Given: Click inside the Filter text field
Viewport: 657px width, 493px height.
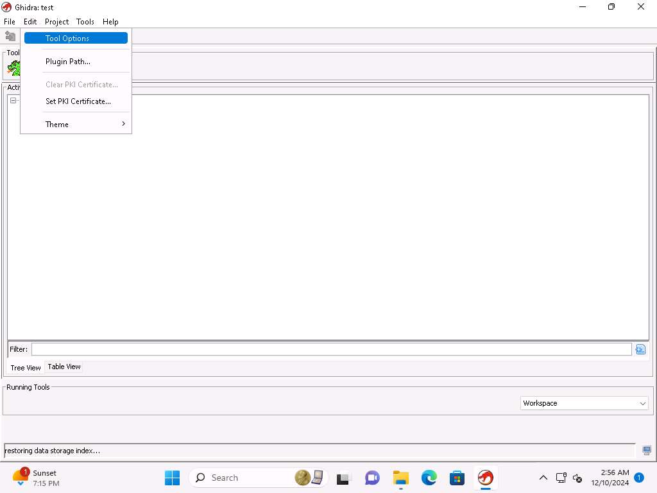Looking at the screenshot, I should [x=331, y=349].
